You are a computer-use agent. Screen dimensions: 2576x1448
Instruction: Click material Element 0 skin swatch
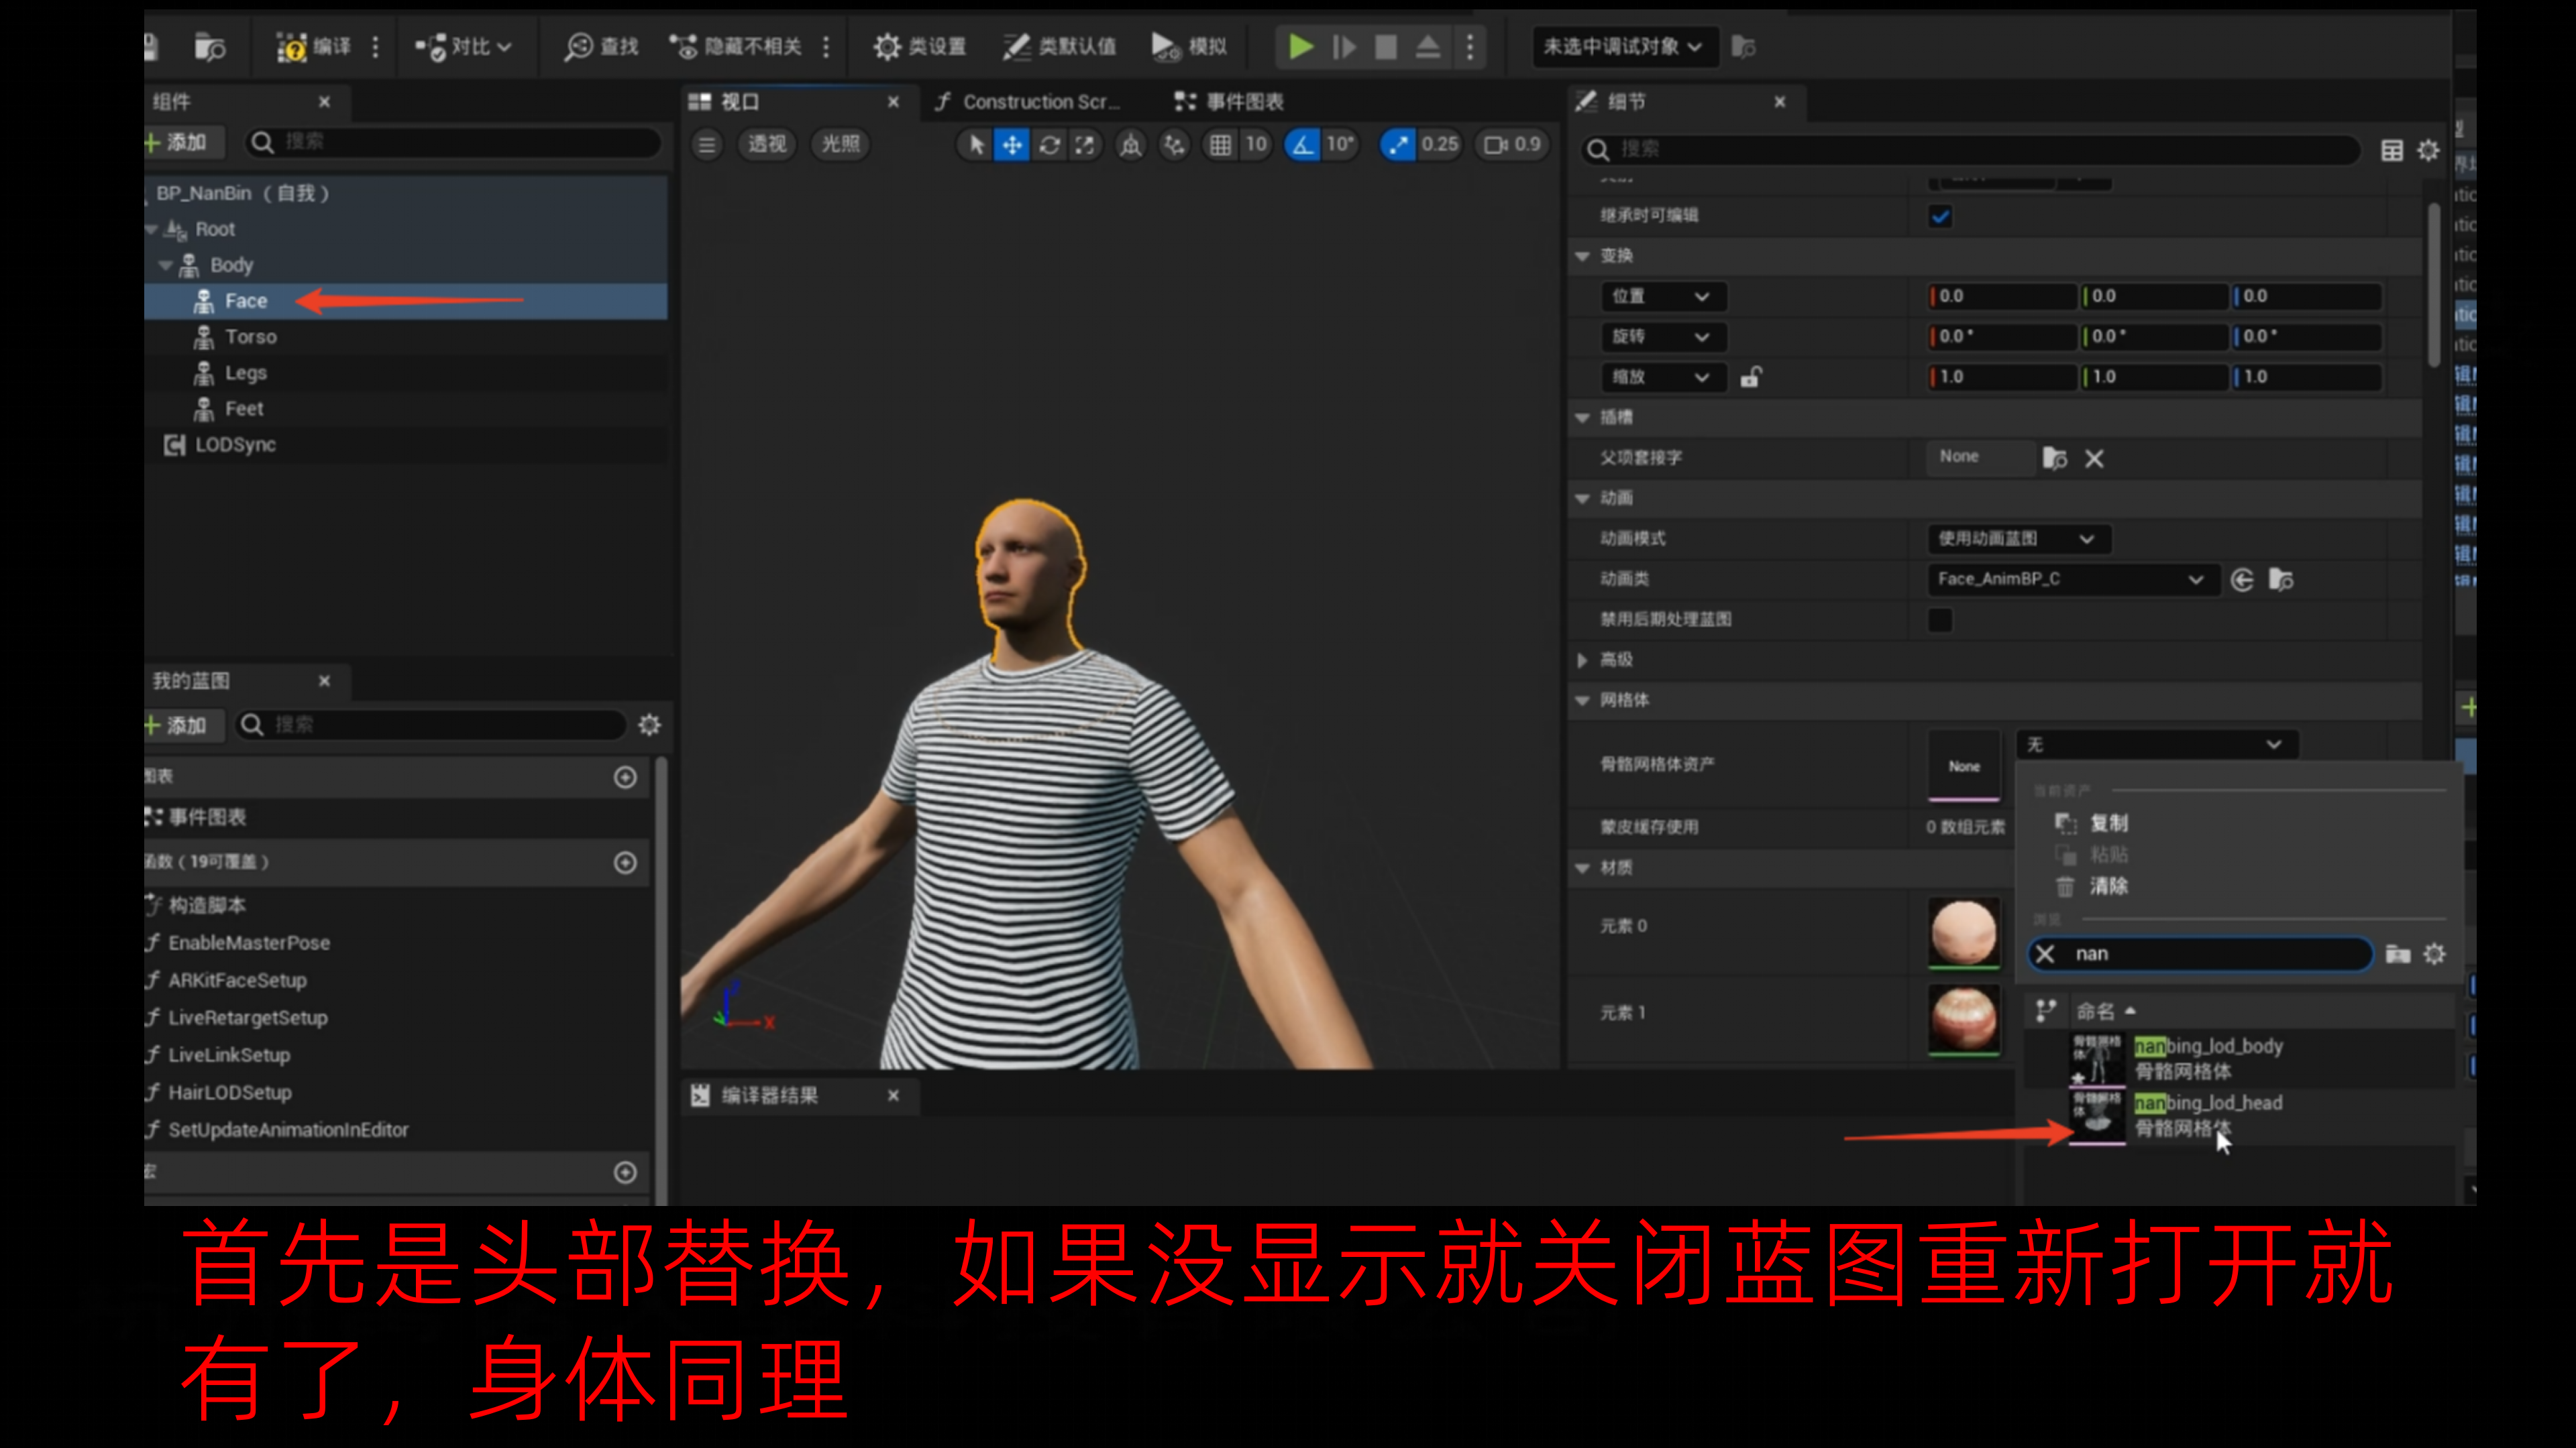[1964, 932]
